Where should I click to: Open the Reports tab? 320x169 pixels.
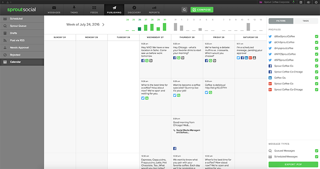(154, 10)
